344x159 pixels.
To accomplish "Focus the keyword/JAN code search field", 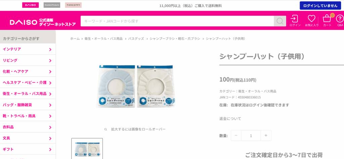I will [x=177, y=21].
